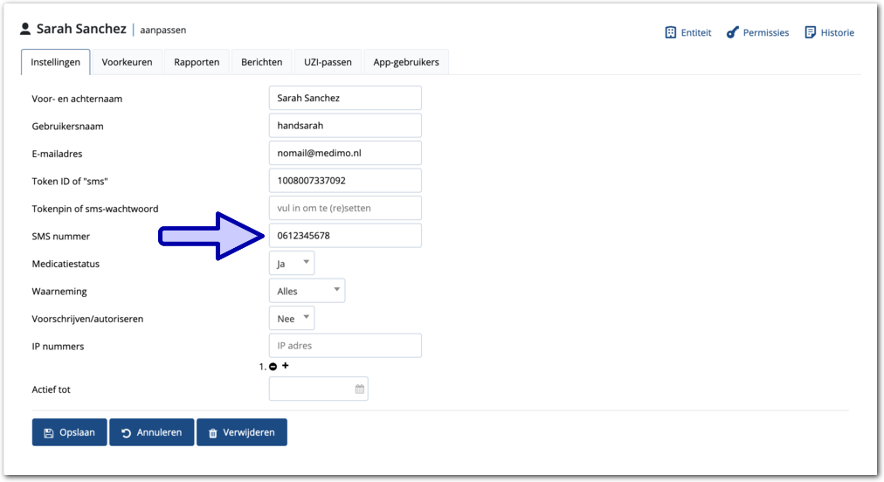
Task: Click the minus icon to remove IP address
Action: coord(273,367)
